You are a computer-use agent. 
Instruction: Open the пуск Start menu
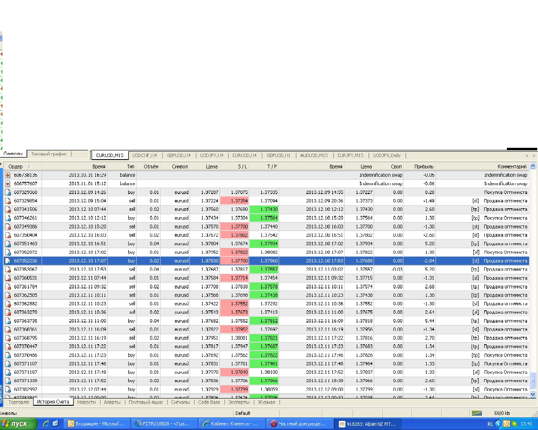pyautogui.click(x=18, y=424)
